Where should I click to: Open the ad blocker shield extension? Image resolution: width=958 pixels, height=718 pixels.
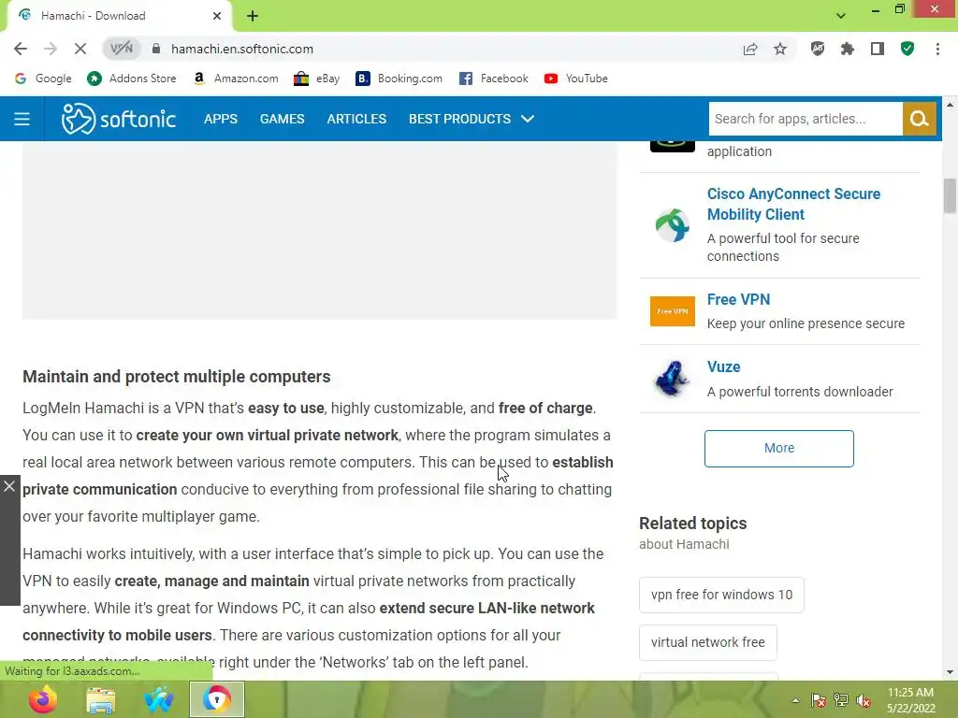818,49
